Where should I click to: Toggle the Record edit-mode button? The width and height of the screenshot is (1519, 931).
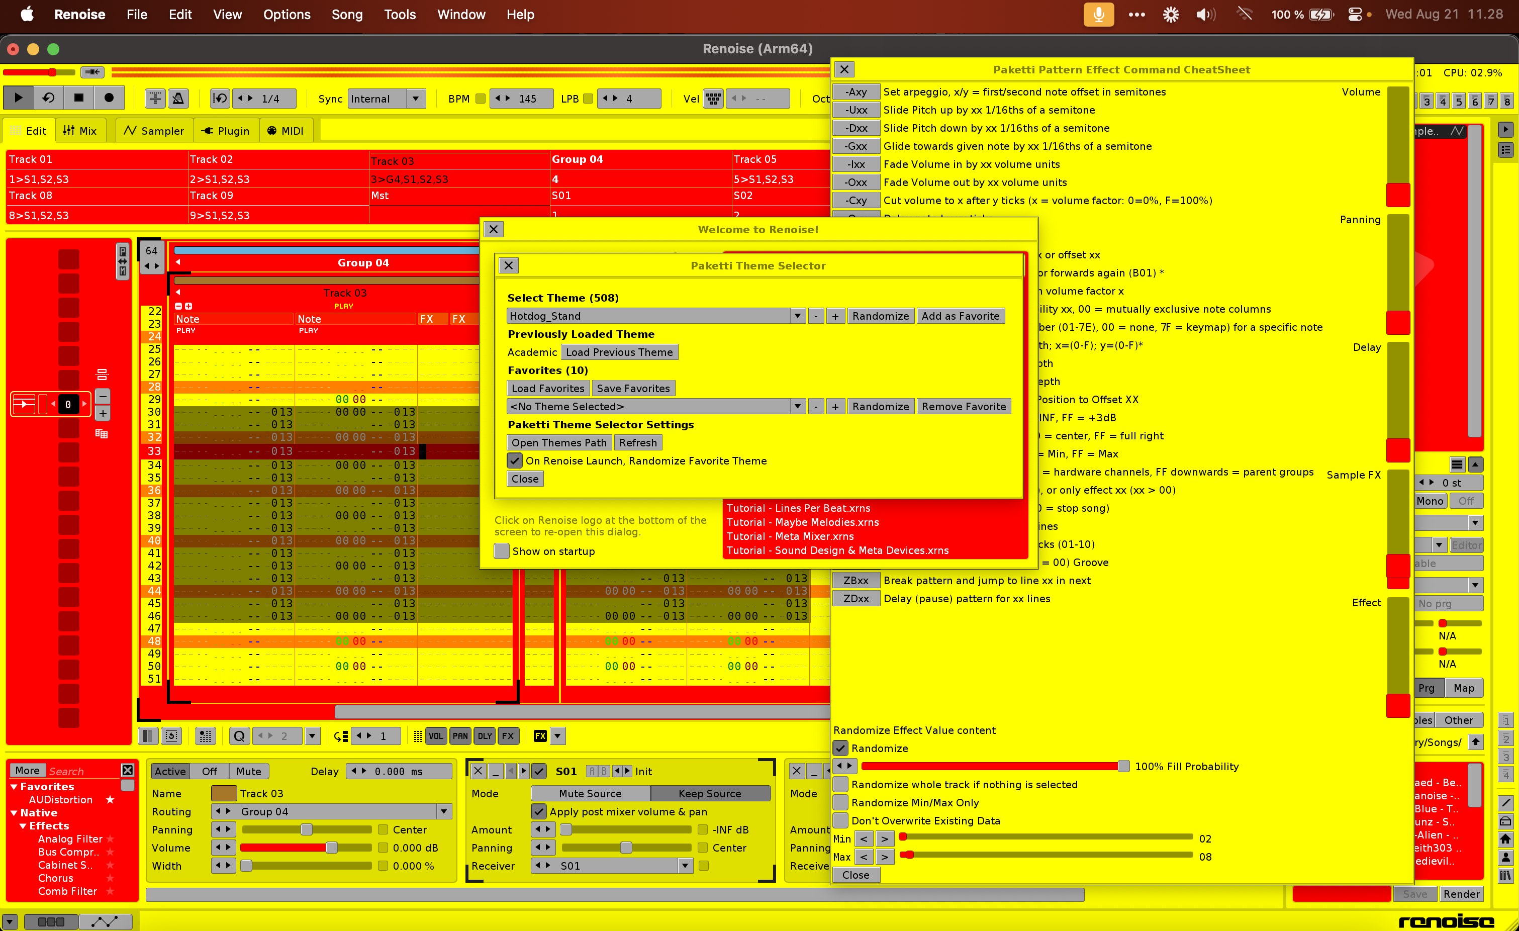tap(109, 98)
